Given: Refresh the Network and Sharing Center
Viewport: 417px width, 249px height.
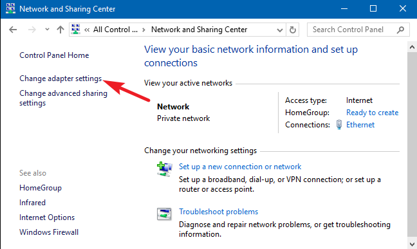Looking at the screenshot, I should (x=293, y=30).
